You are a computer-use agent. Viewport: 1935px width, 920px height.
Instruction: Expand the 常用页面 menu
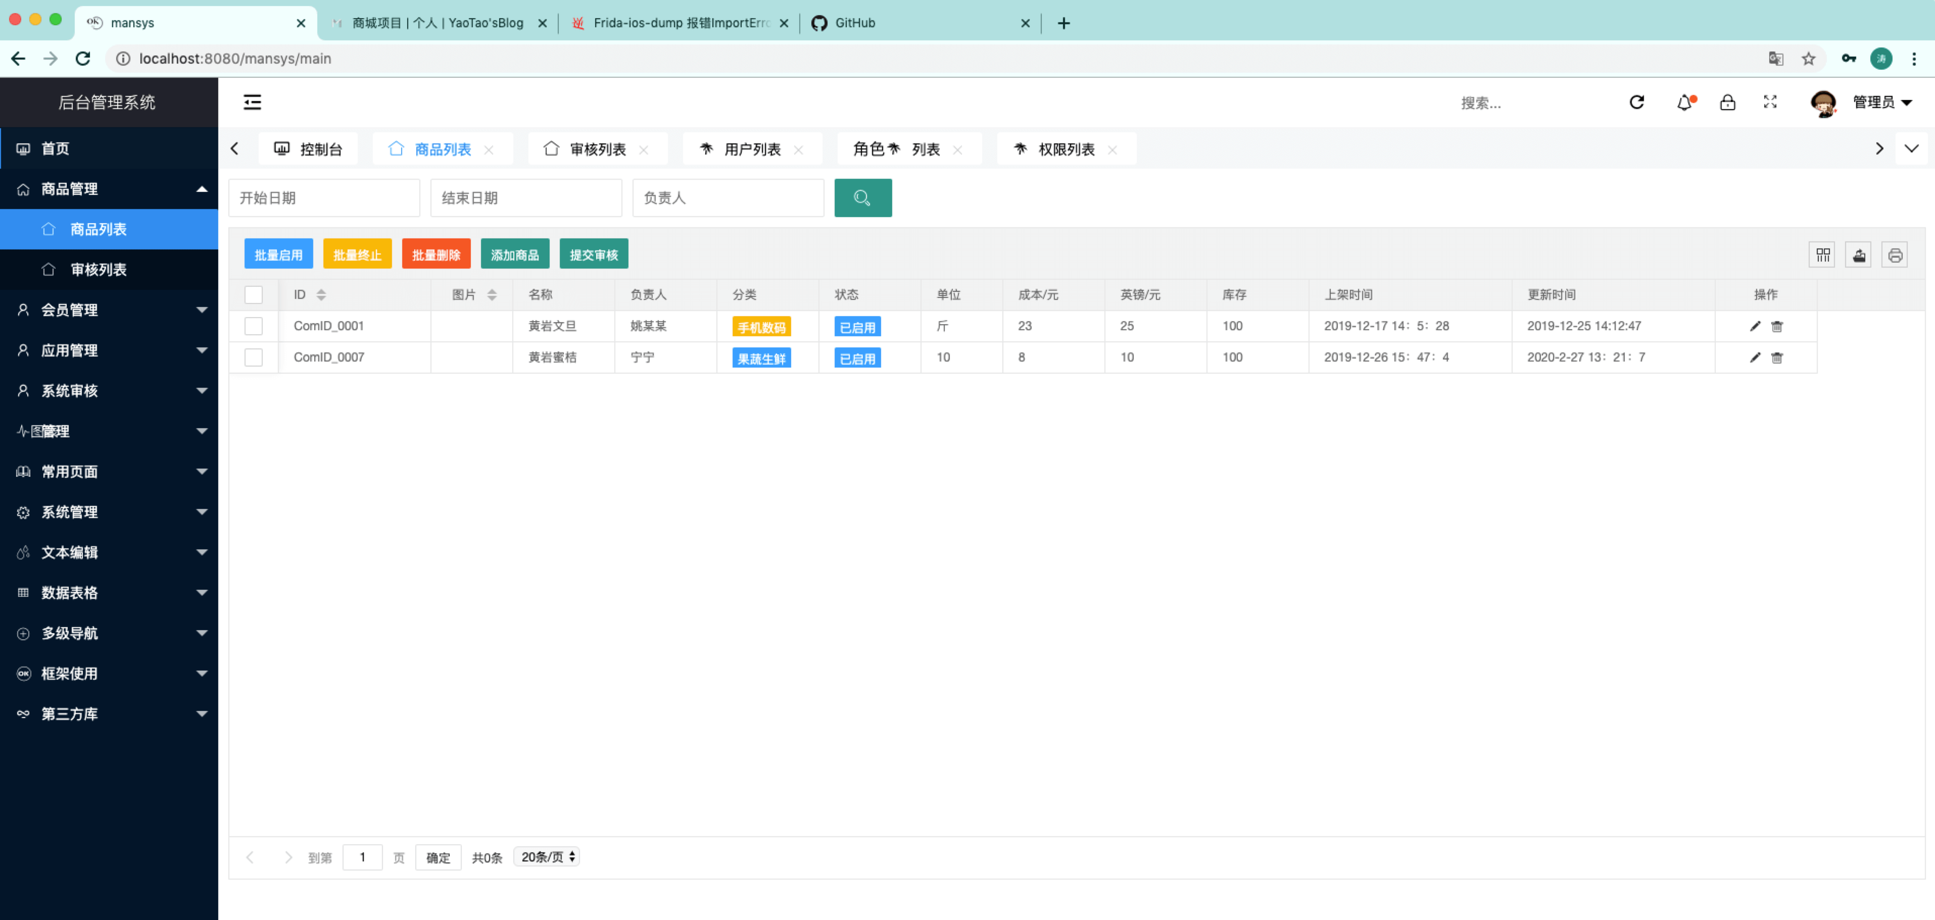coord(109,471)
